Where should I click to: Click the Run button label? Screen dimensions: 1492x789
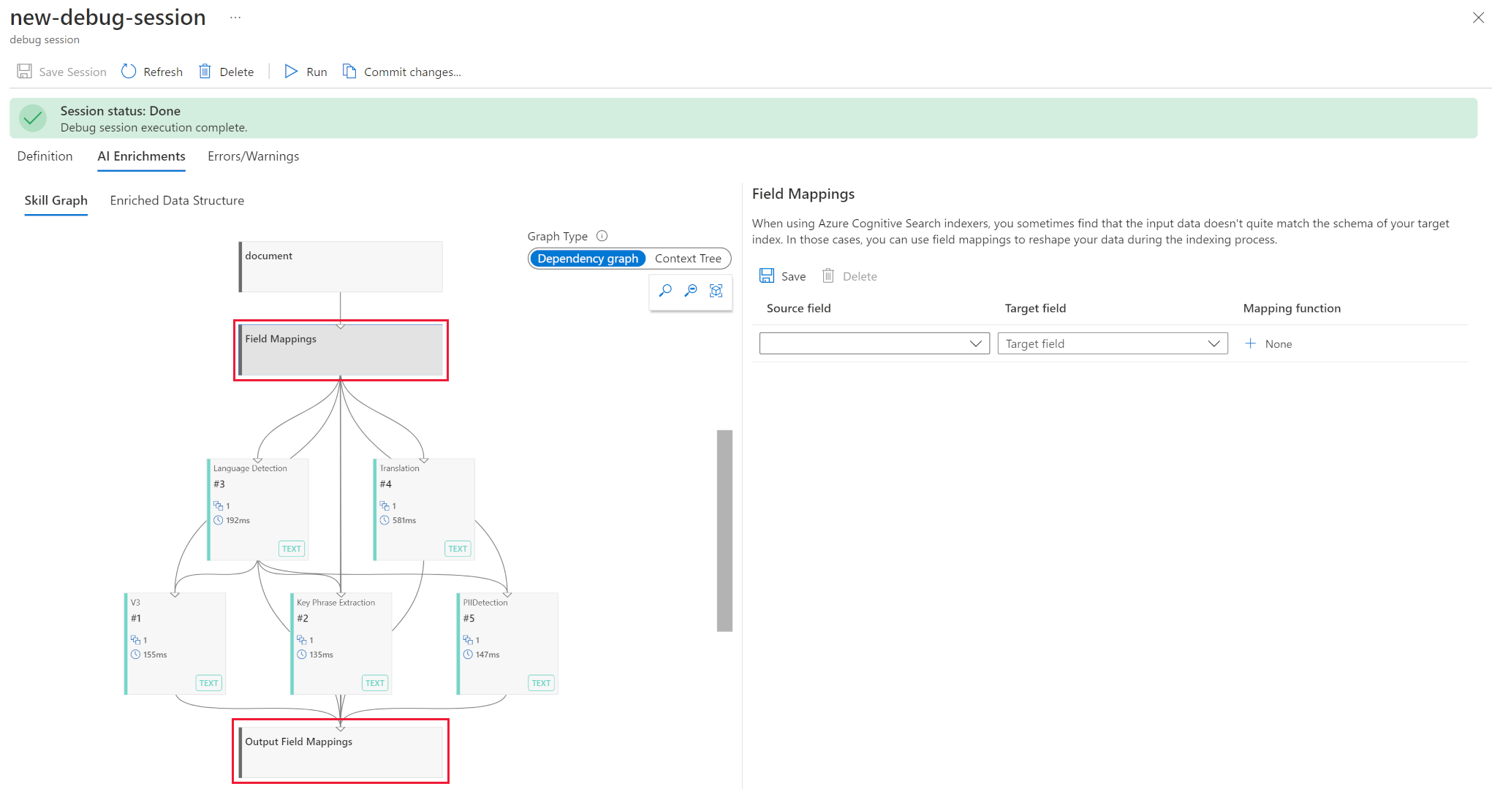317,72
